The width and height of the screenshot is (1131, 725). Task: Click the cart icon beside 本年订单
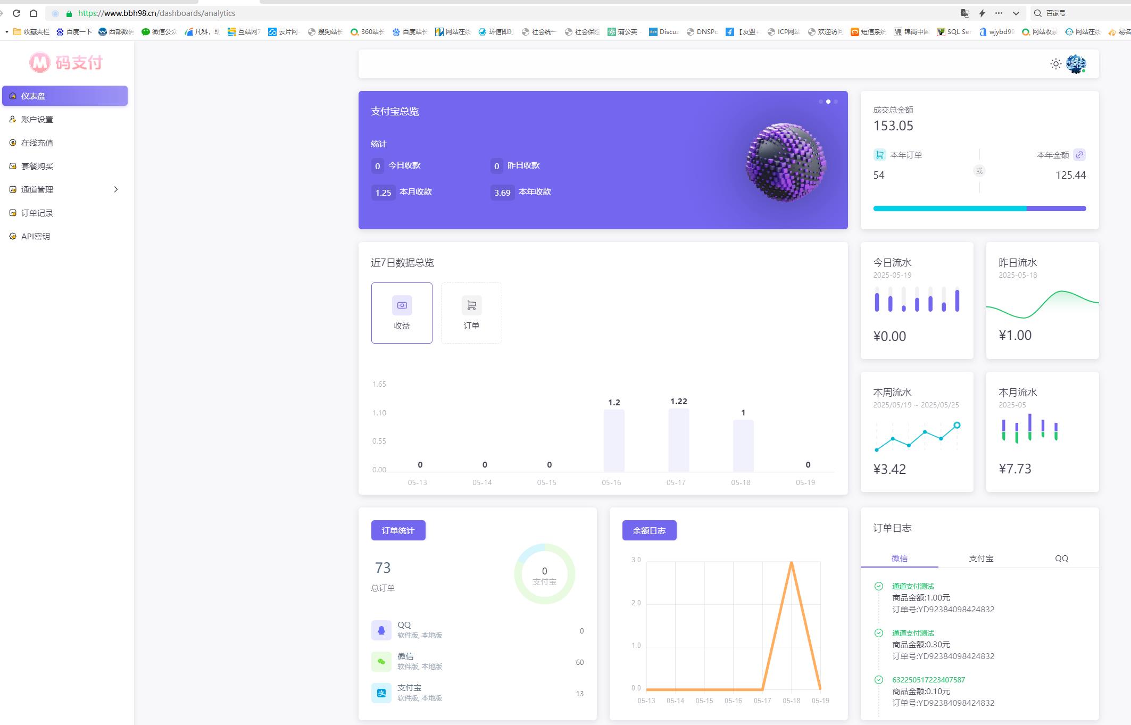tap(879, 155)
